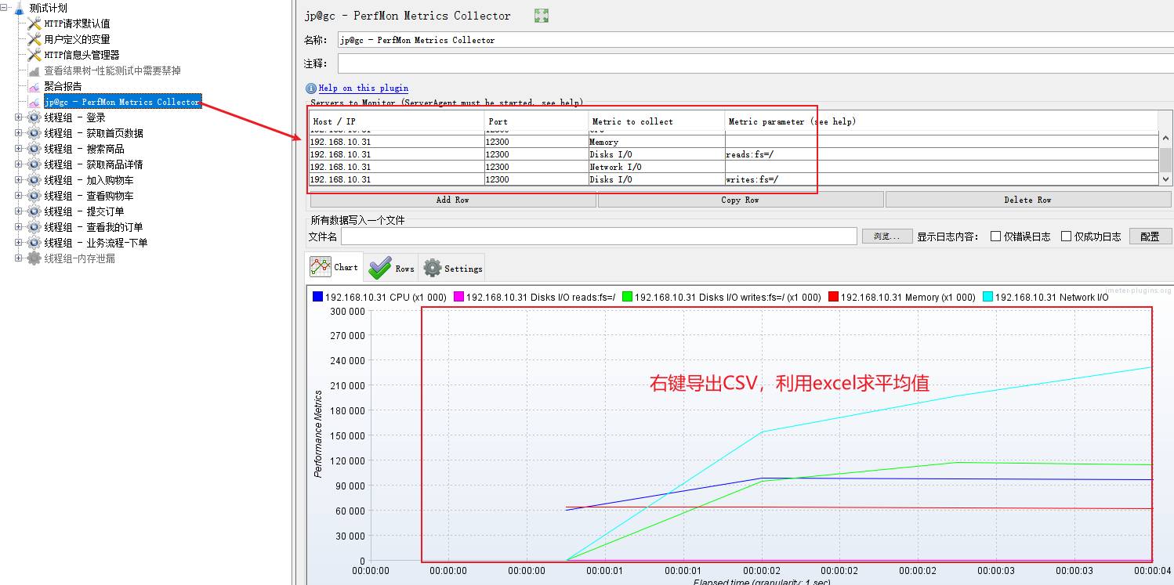Enable the 仅成功日志 checkbox
1174x585 pixels.
coord(1066,237)
